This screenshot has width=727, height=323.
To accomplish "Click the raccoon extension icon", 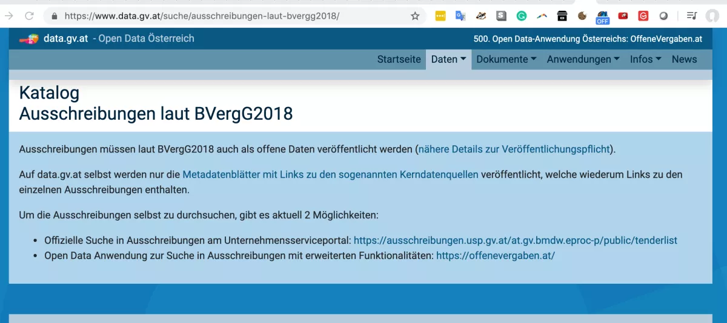I will (481, 16).
